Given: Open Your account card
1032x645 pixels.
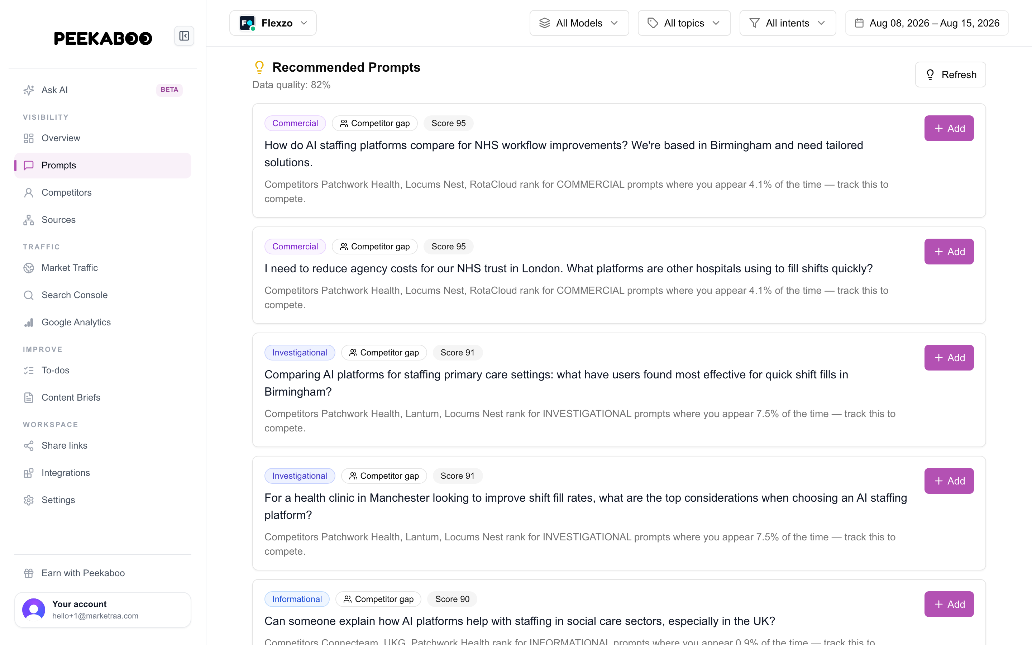Looking at the screenshot, I should pyautogui.click(x=103, y=610).
